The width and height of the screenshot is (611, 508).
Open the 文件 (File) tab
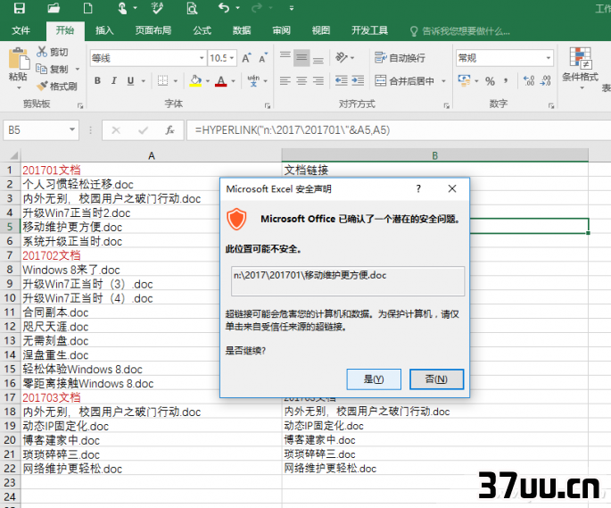pyautogui.click(x=21, y=30)
